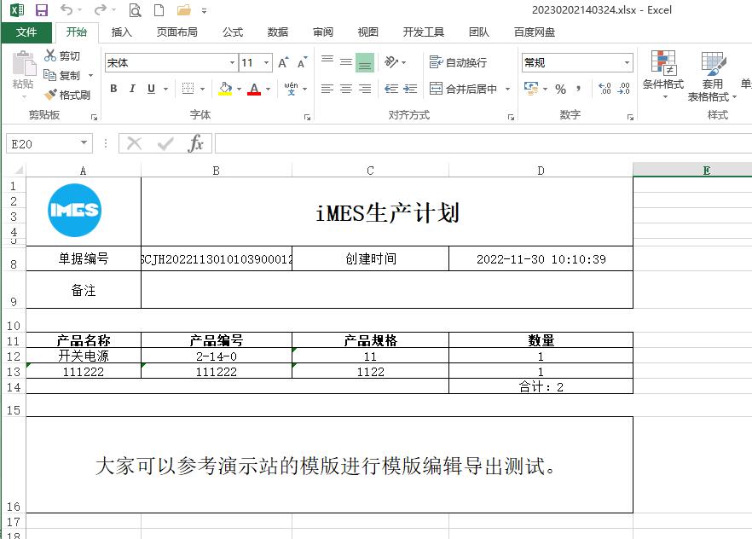Expand the fill color dropdown arrow
Screen dimensions: 752x539
(x=239, y=89)
